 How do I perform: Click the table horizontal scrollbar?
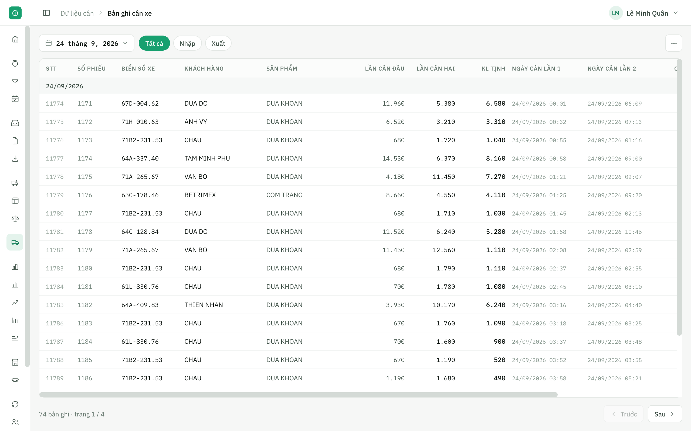(x=298, y=395)
